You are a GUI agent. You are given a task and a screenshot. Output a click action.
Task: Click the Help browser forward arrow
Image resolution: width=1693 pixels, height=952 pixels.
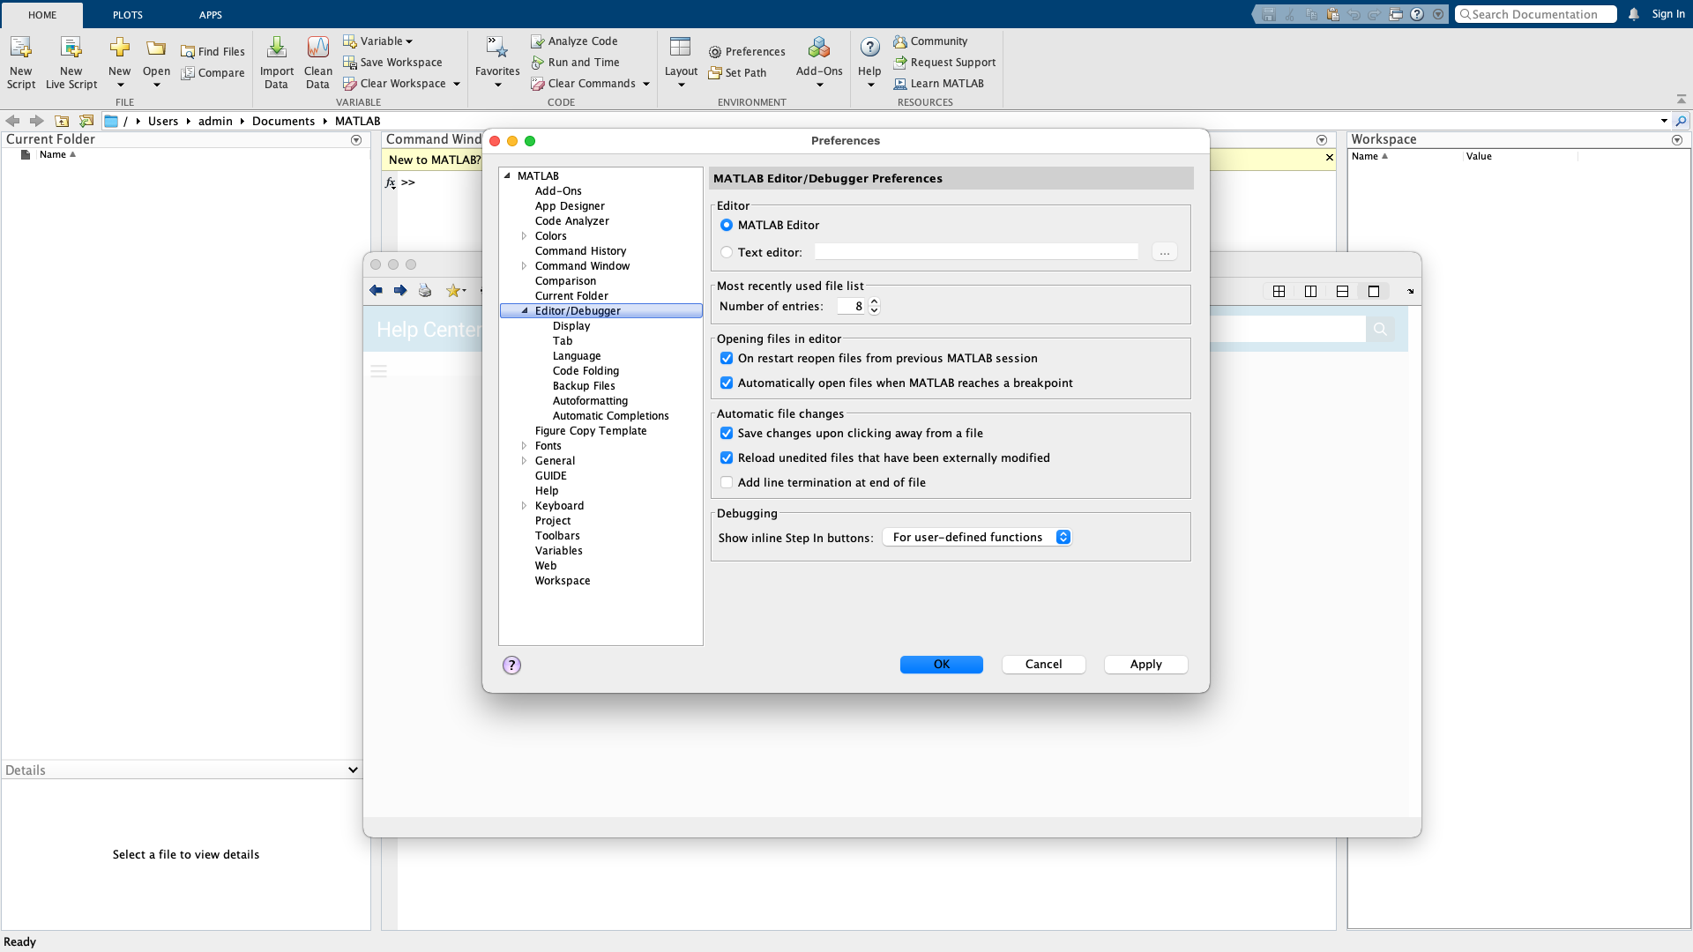pyautogui.click(x=400, y=291)
